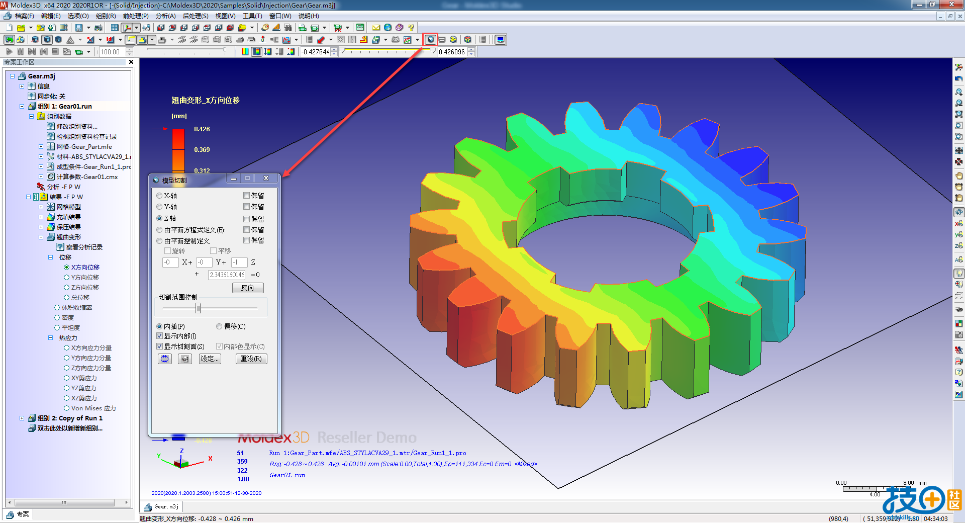This screenshot has height=523, width=965.
Task: Click the project tree horizontal scrollbar
Action: pos(68,502)
